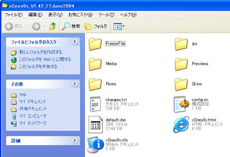Click the tmp folder icon in sidebar
The height and width of the screenshot is (157, 230).
(14, 95)
